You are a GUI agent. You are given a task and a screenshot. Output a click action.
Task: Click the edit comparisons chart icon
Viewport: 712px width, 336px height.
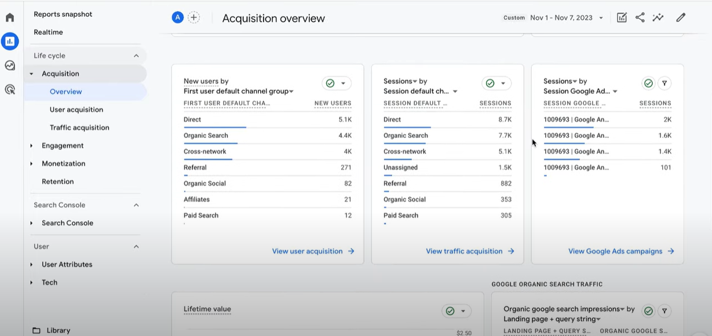pos(622,17)
